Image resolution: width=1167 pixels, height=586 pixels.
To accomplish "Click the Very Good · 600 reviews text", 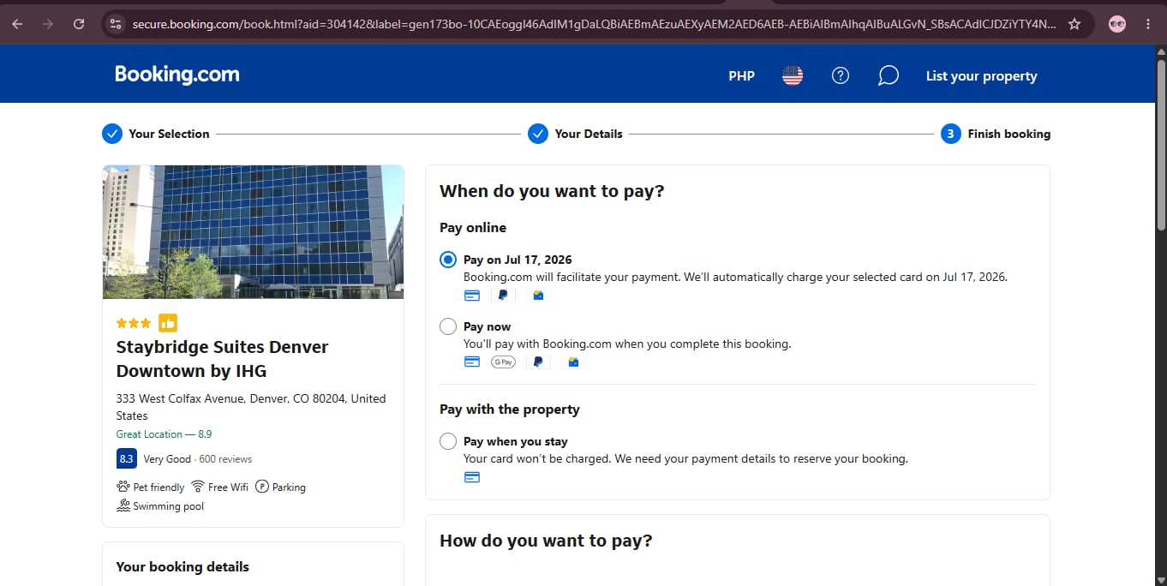I will pos(198,458).
